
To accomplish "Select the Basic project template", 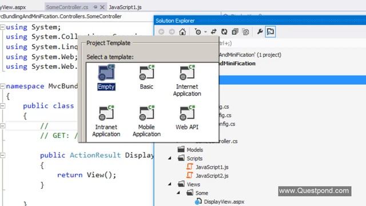I will coord(146,78).
